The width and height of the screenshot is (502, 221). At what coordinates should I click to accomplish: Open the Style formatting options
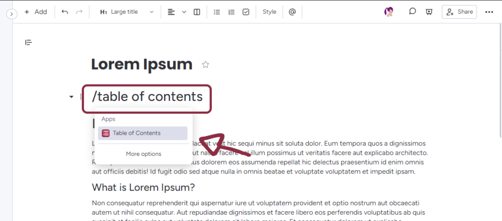(269, 12)
